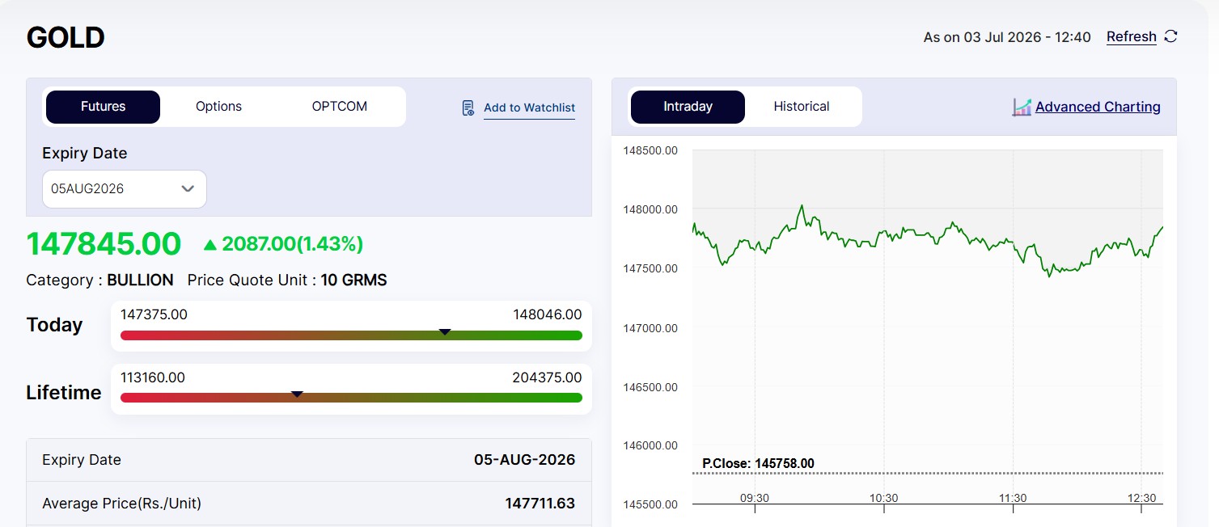Viewport: 1219px width, 527px height.
Task: Click the 11:30 time axis label
Action: (1013, 498)
